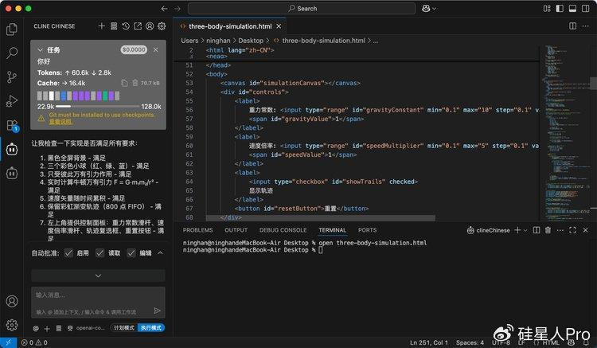Open MCP servers icon in Cline header
Screen dimensions: 597x348
click(x=114, y=26)
